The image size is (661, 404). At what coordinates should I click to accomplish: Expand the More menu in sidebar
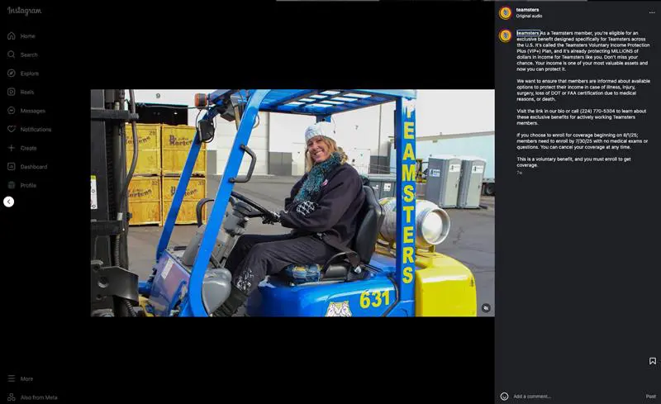(12, 378)
